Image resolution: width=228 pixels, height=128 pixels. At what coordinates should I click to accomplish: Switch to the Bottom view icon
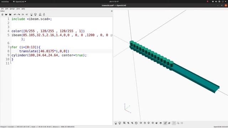149,123
